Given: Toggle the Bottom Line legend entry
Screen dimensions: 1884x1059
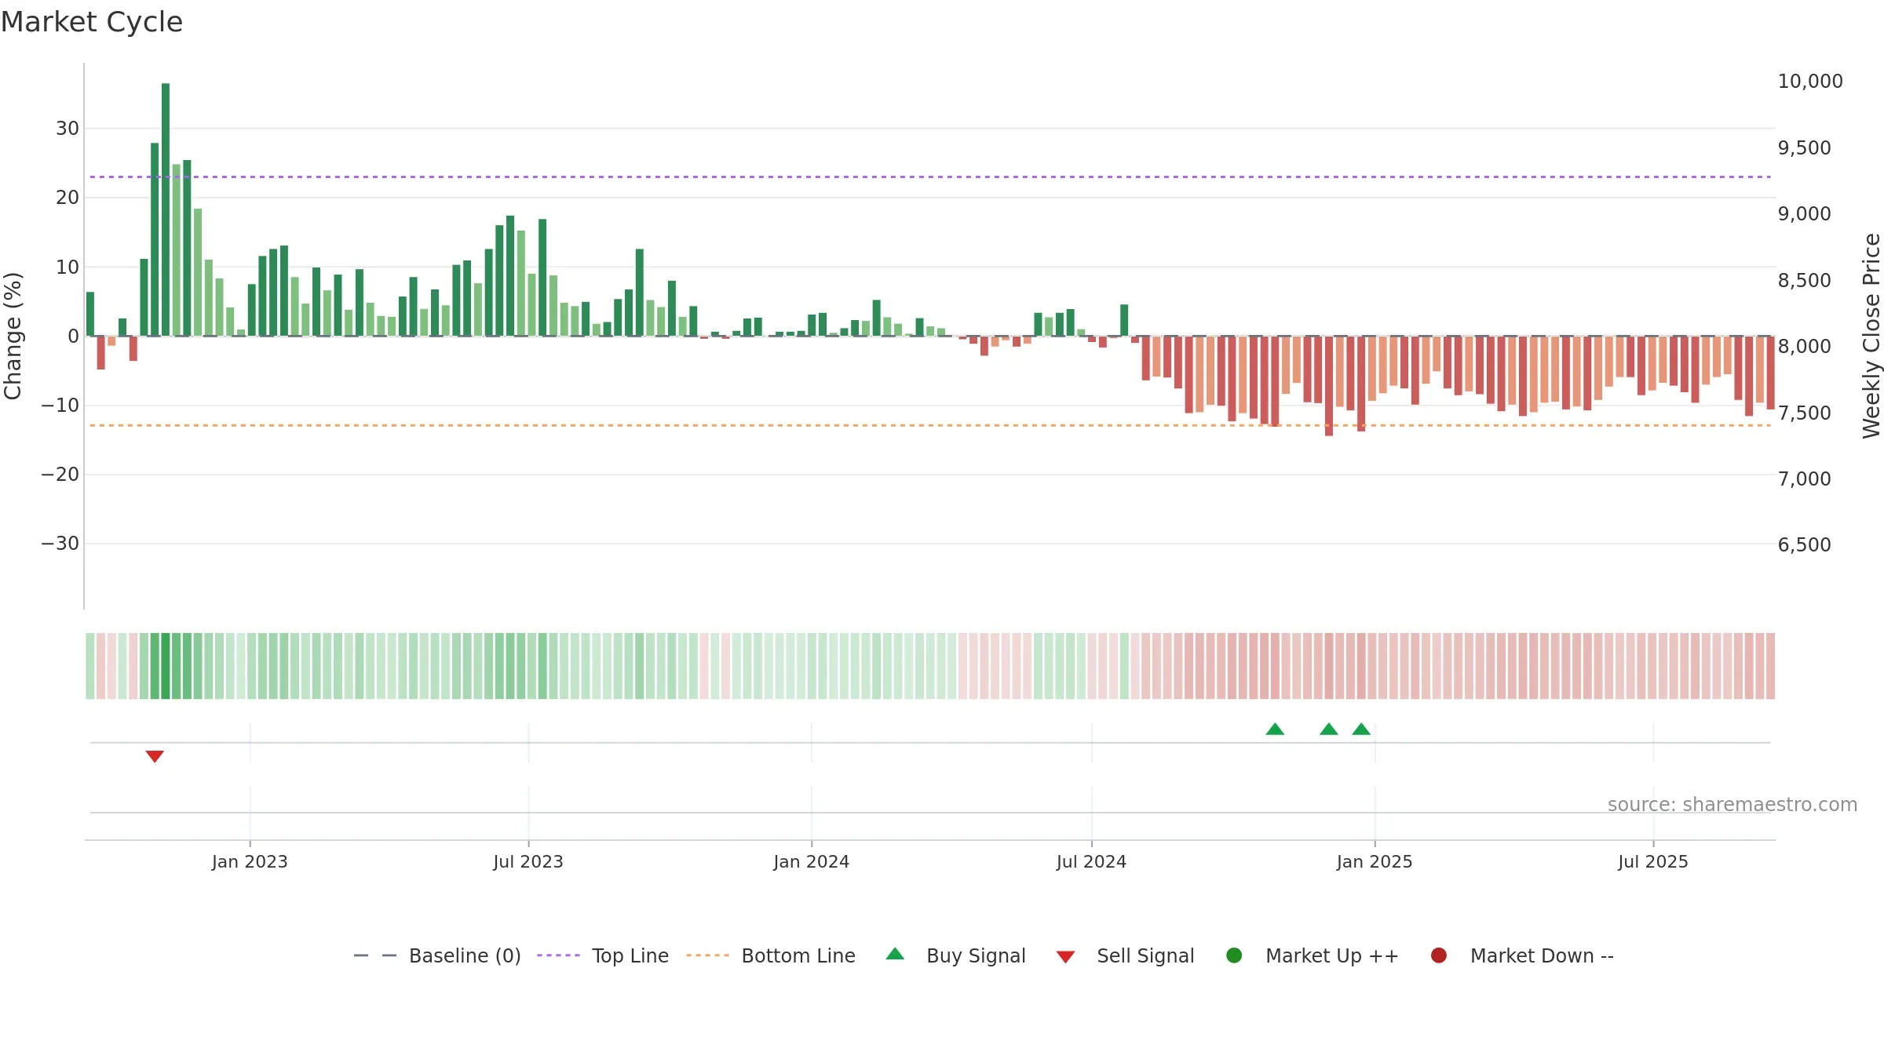Looking at the screenshot, I should pyautogui.click(x=771, y=955).
